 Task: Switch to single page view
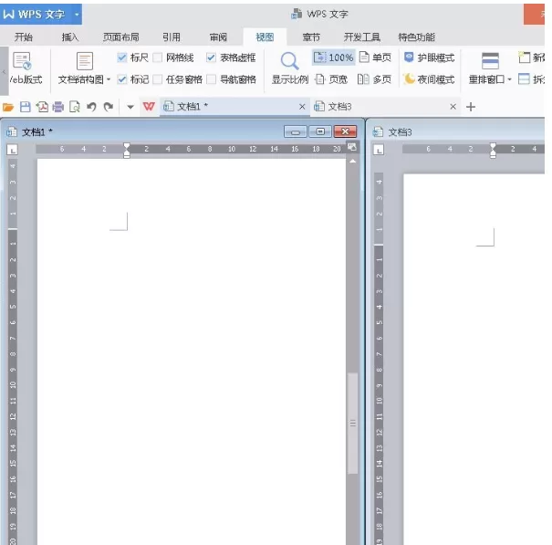375,58
